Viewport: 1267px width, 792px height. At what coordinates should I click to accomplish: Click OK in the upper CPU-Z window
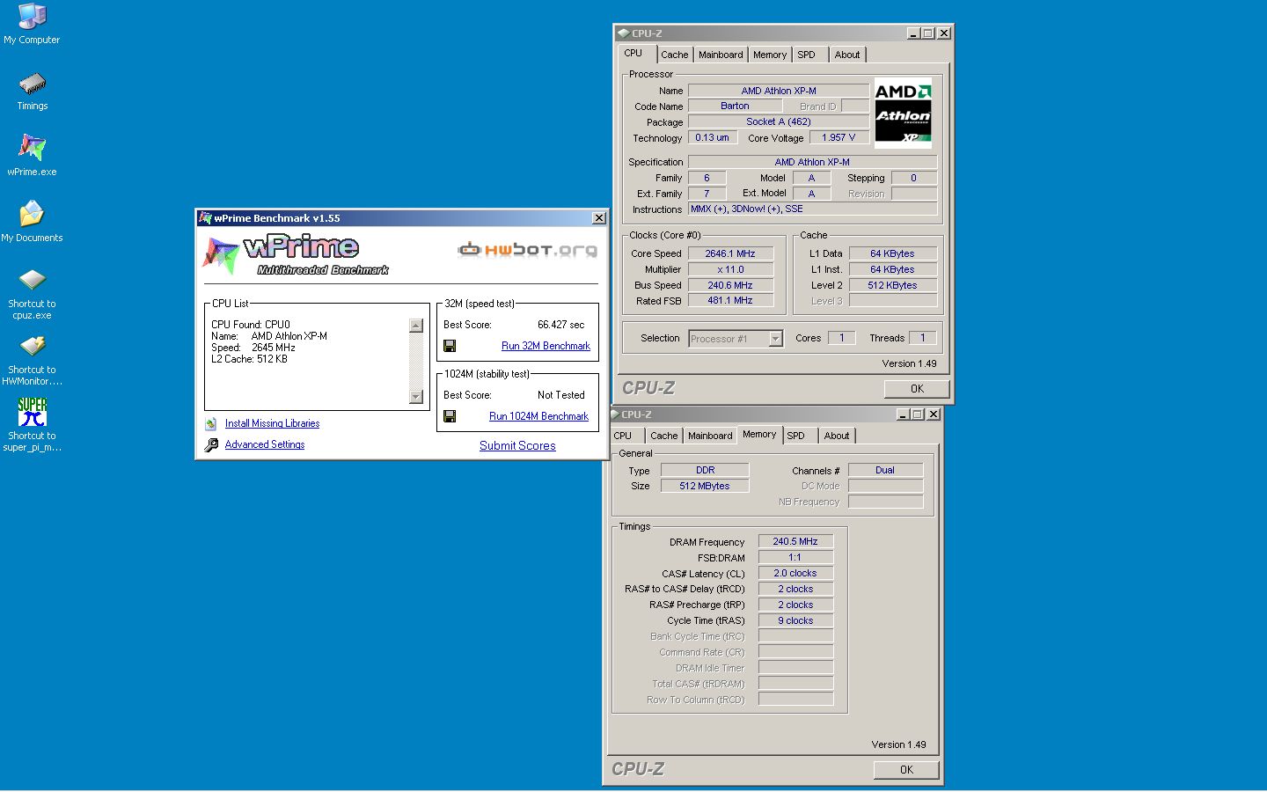point(917,388)
